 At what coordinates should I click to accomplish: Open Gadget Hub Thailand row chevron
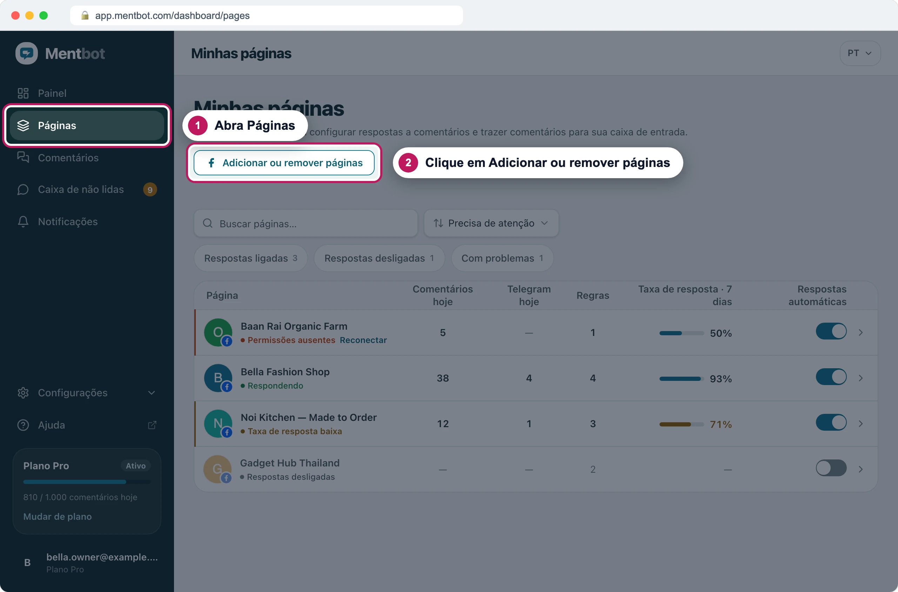tap(860, 469)
